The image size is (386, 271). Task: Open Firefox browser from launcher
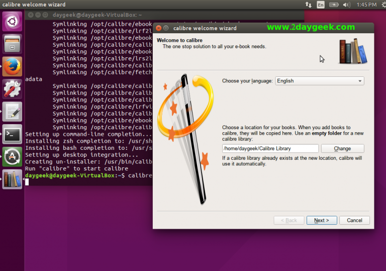pos(12,66)
